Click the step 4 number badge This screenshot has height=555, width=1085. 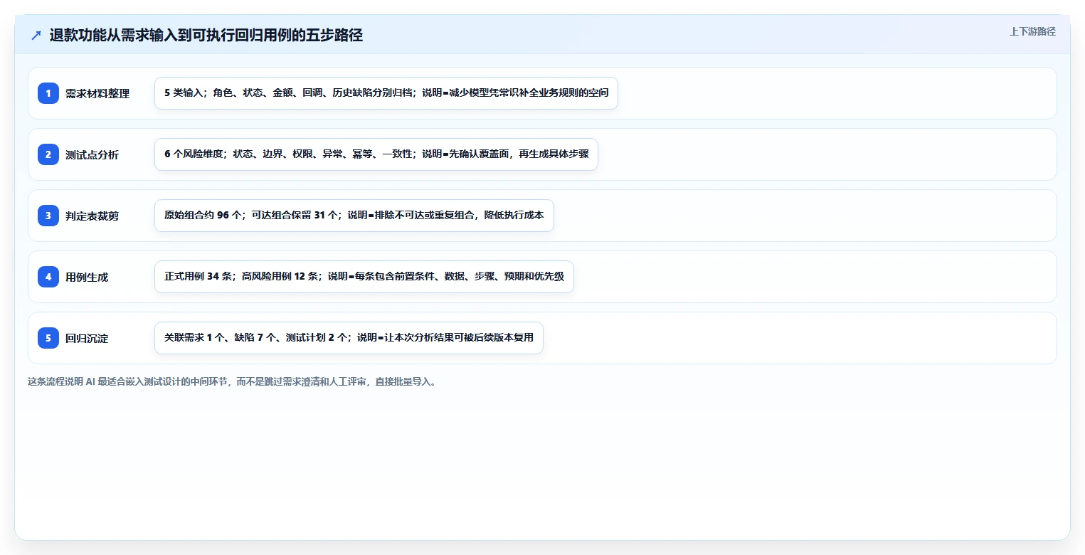pyautogui.click(x=48, y=277)
